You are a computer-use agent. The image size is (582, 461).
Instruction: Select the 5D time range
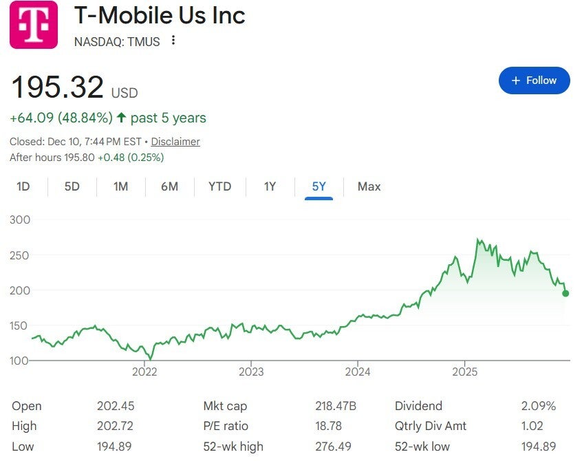click(72, 186)
